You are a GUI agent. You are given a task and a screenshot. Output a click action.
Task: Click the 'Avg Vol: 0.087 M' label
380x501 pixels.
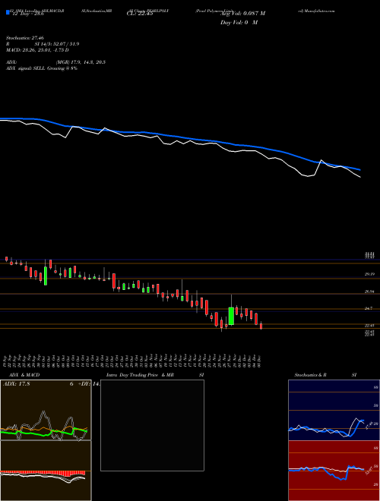point(242,14)
